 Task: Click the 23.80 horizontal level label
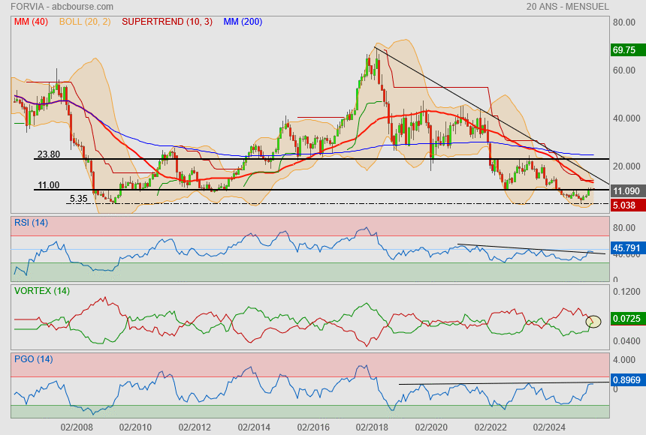tap(48, 154)
